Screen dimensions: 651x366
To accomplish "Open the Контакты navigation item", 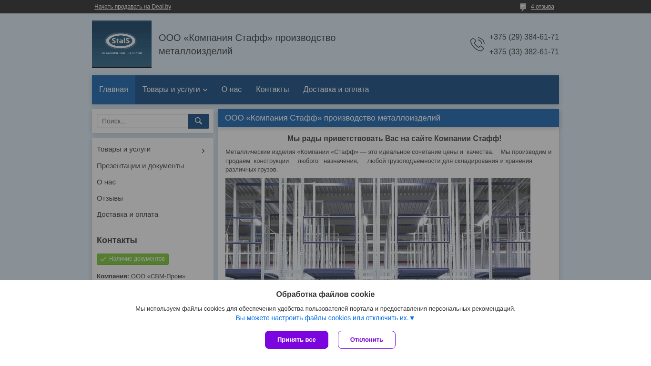I will [272, 90].
